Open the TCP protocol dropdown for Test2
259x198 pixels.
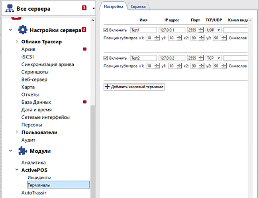pos(214,58)
